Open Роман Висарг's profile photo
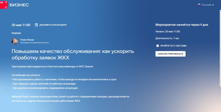This screenshot has height=112, width=221. pos(15,41)
